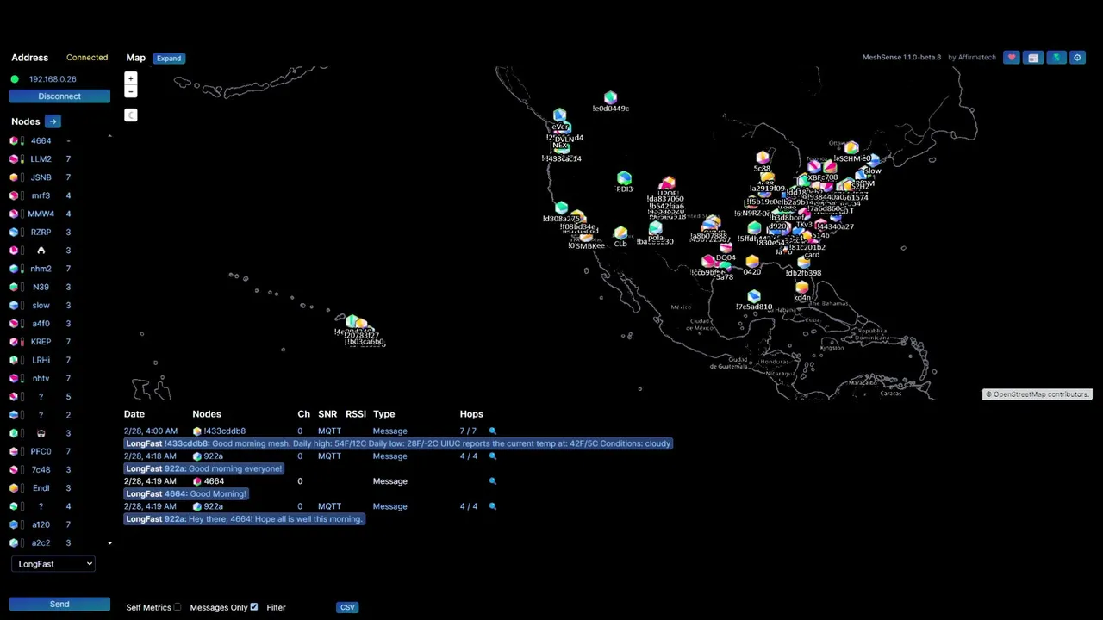The image size is (1103, 620).
Task: Click the Send button
Action: click(x=59, y=604)
